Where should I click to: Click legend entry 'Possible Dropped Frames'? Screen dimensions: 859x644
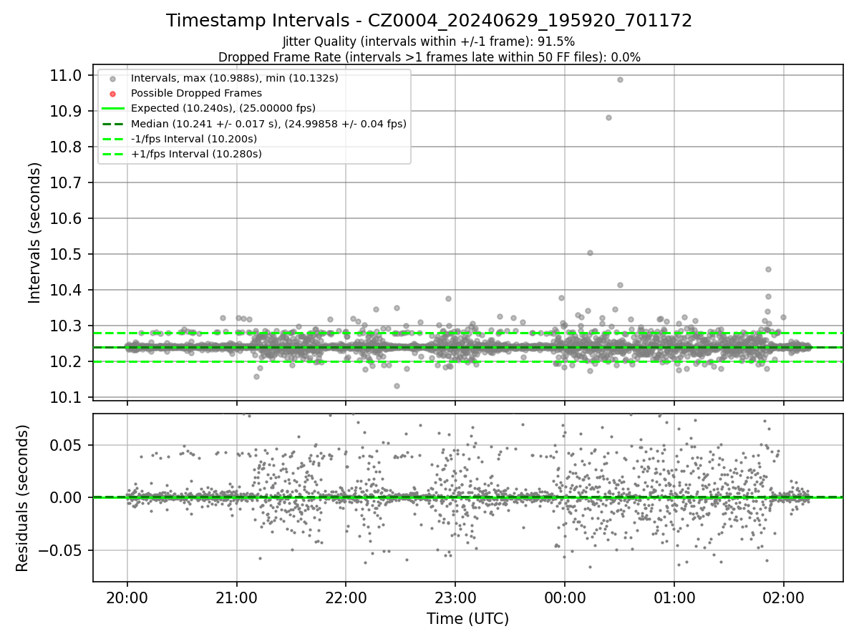click(x=196, y=93)
